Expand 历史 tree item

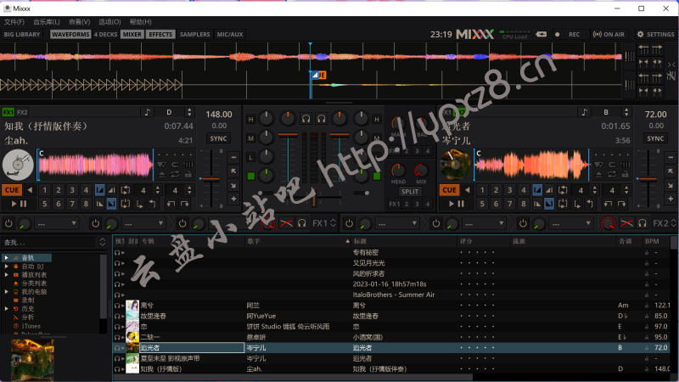point(6,308)
